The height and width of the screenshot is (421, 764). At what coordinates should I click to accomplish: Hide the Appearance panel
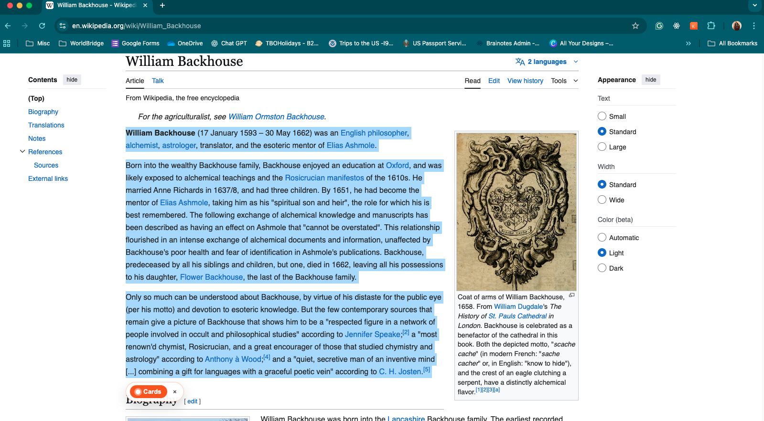pyautogui.click(x=651, y=80)
